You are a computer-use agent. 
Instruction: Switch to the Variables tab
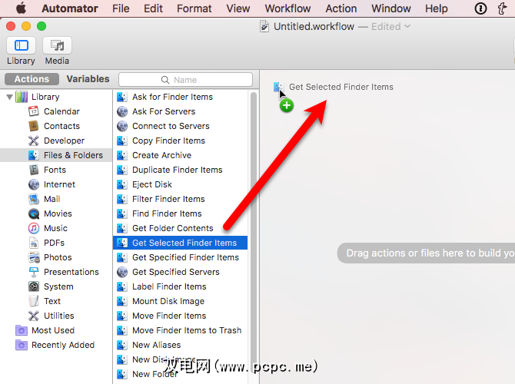point(88,79)
